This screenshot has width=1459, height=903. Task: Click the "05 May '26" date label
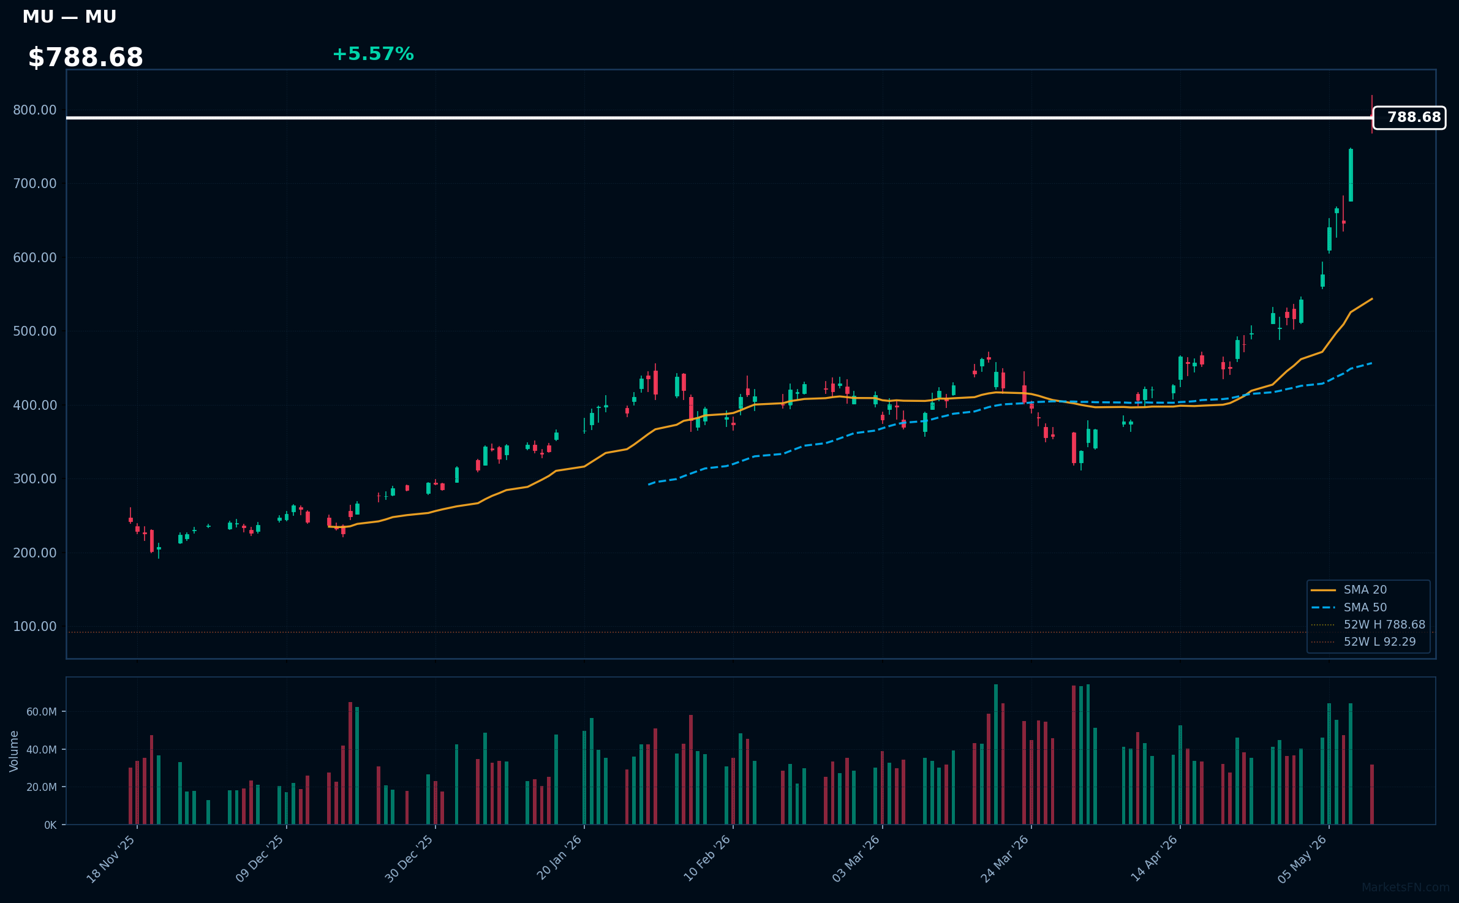click(x=1302, y=859)
